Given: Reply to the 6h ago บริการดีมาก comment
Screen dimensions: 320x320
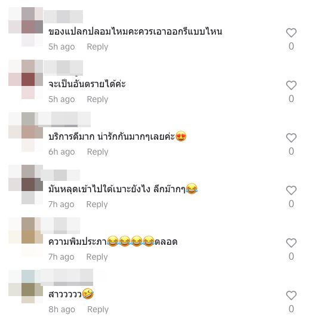Looking at the screenshot, I should (97, 152).
